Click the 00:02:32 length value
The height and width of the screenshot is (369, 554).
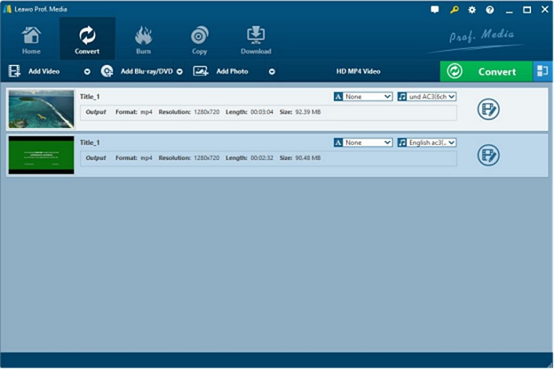coord(262,158)
